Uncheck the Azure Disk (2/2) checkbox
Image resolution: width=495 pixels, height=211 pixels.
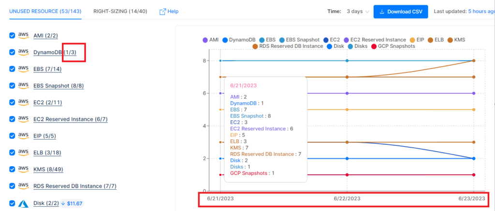(x=12, y=203)
